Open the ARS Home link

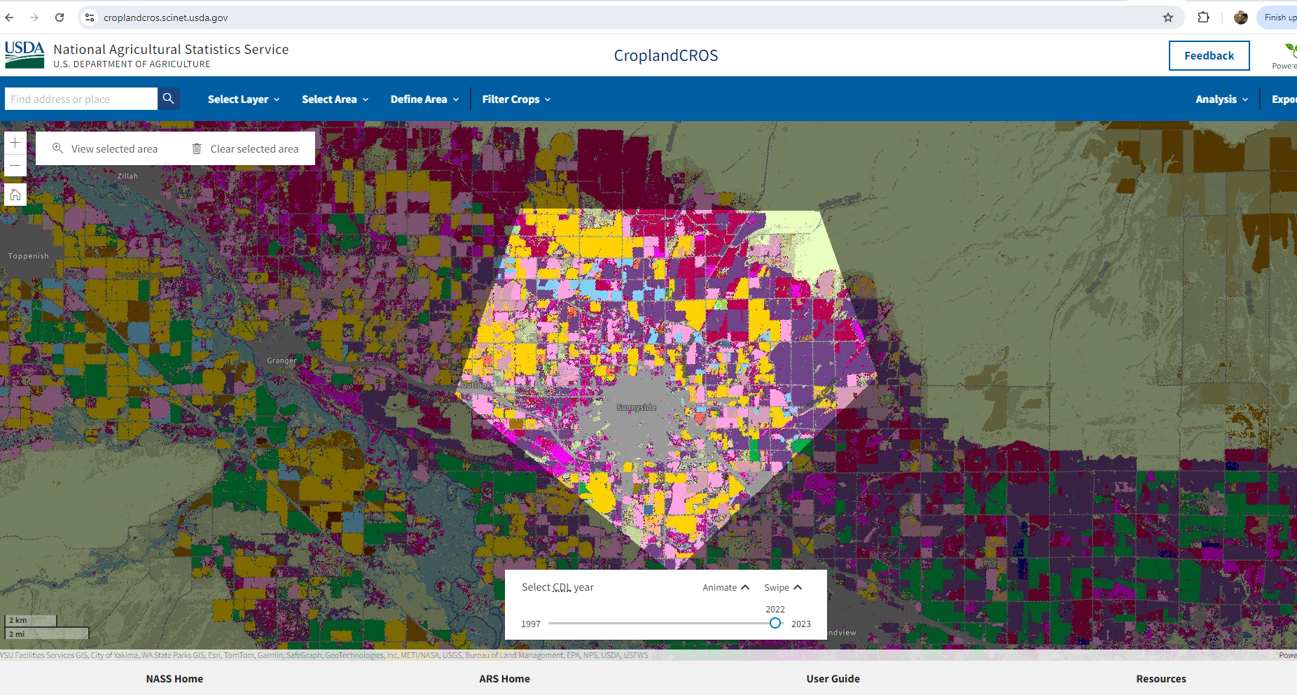click(x=504, y=679)
